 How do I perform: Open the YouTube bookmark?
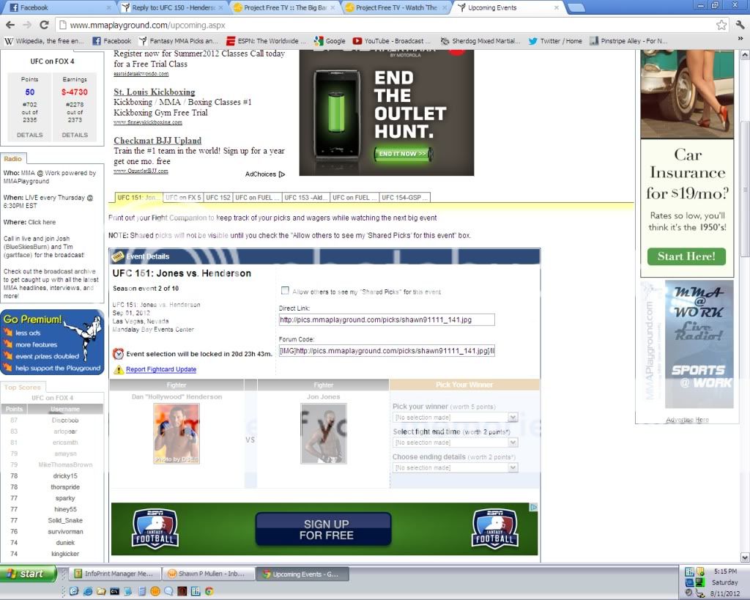392,41
